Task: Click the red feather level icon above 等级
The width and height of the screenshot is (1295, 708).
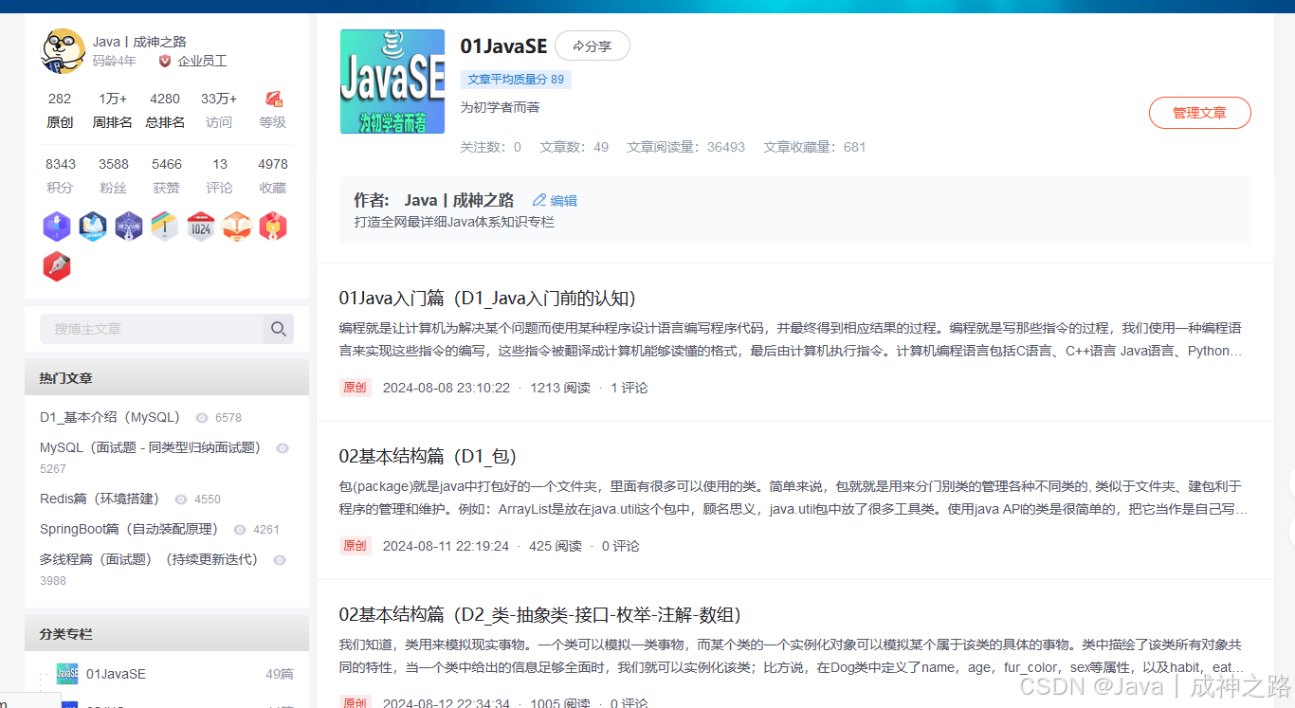Action: pyautogui.click(x=273, y=99)
